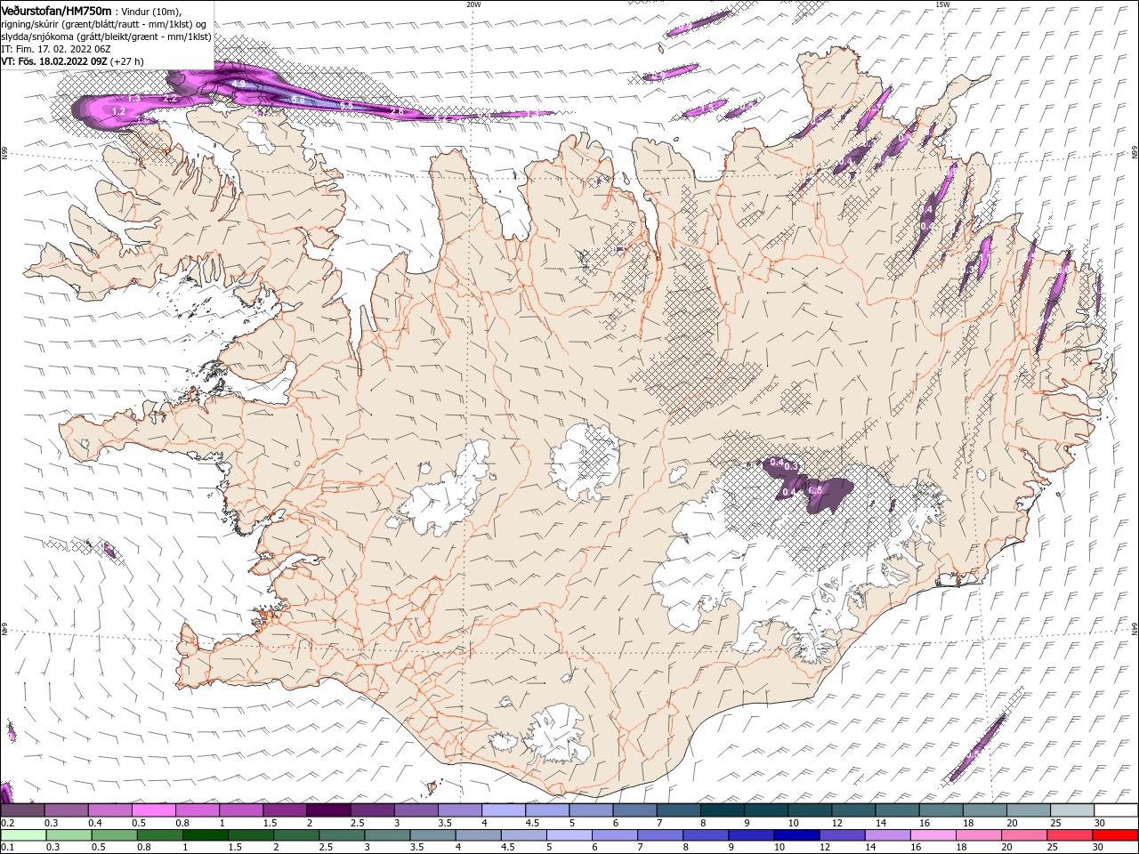Select the 2.2 value on the precipitation band
Viewport: 1139px width, 854px height.
(x=171, y=100)
